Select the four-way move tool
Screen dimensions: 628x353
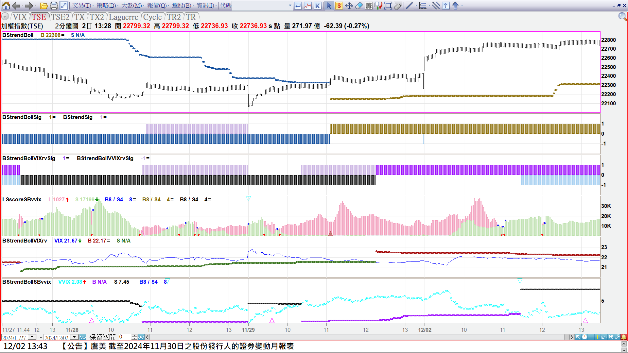click(x=349, y=6)
